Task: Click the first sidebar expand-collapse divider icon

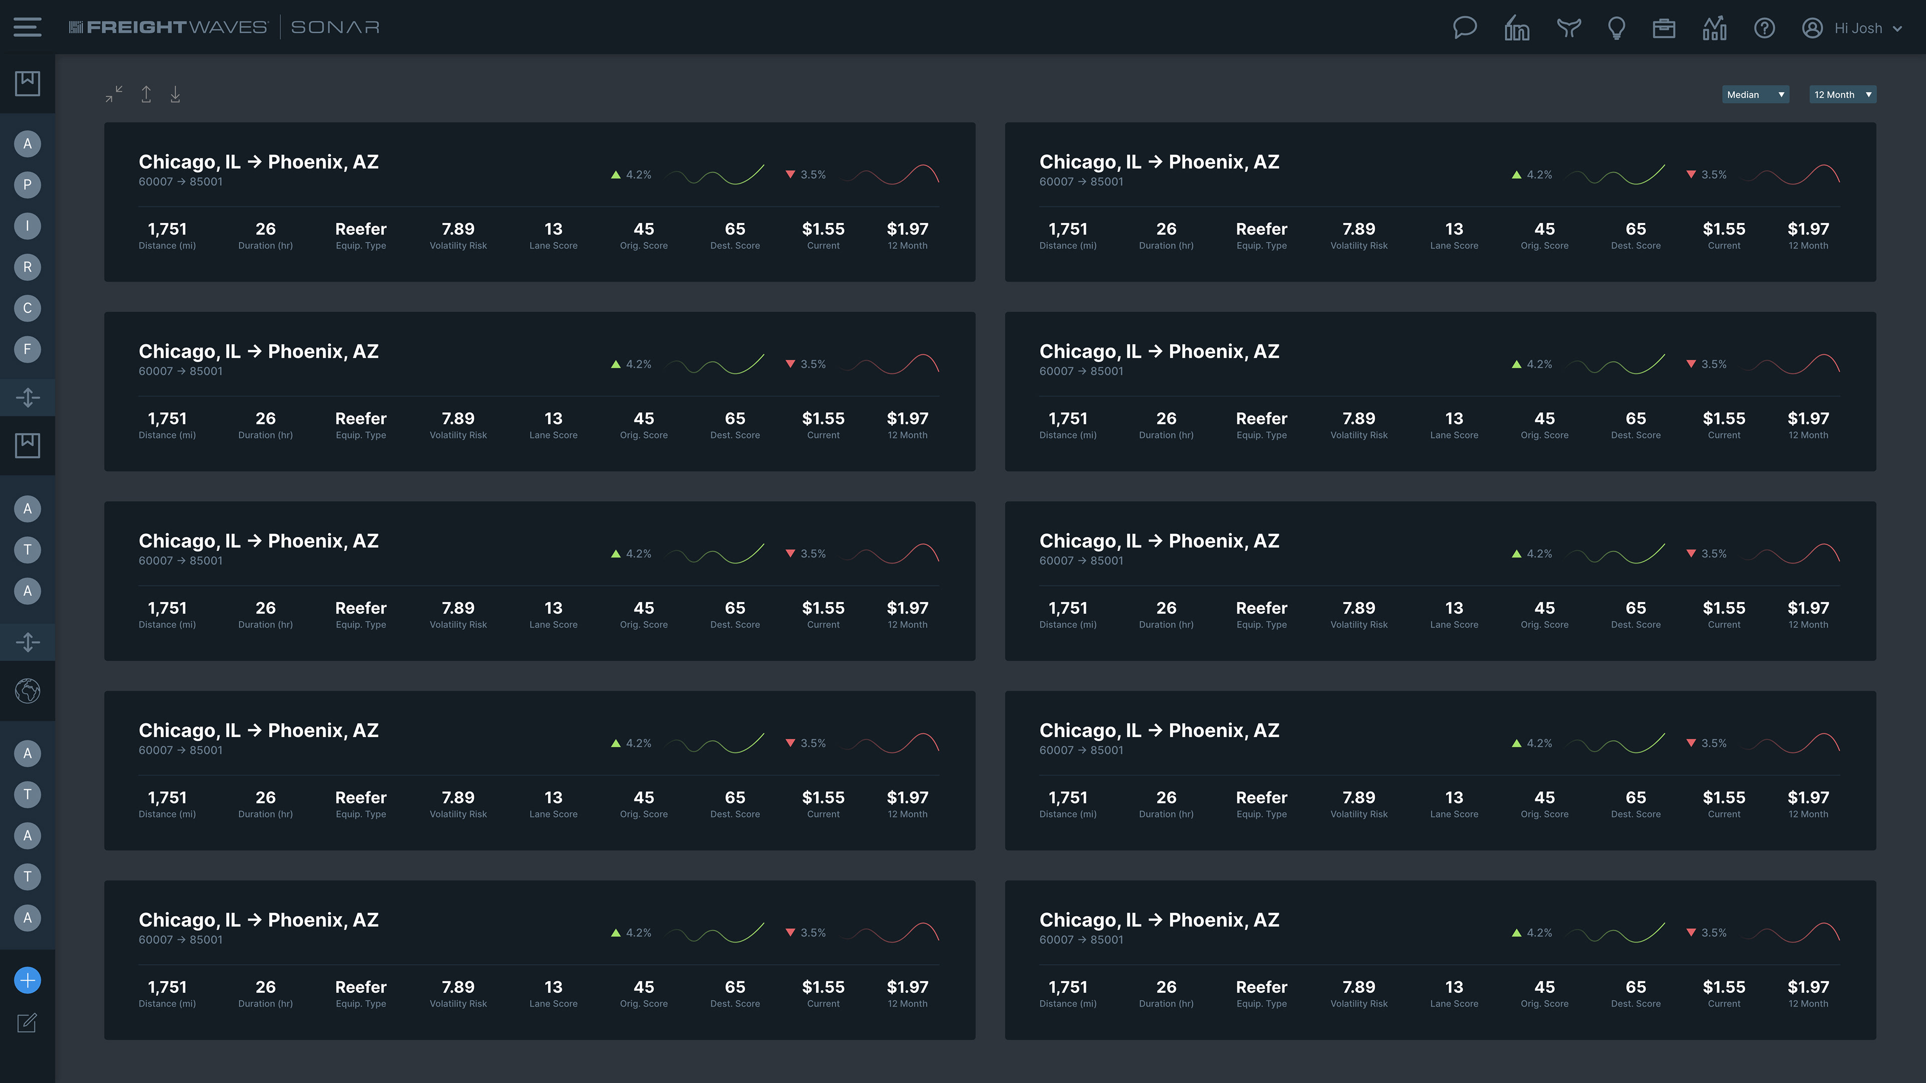Action: 28,397
